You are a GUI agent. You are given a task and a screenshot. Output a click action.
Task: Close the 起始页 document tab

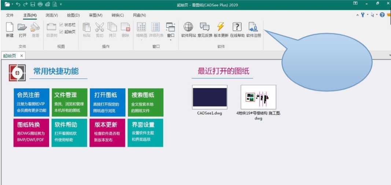click(22, 56)
